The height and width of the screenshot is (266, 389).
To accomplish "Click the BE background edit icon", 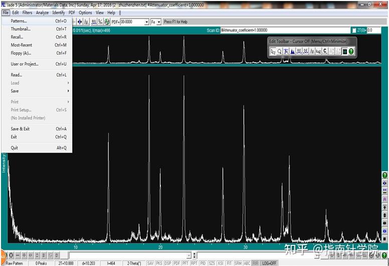I will 299,51.
